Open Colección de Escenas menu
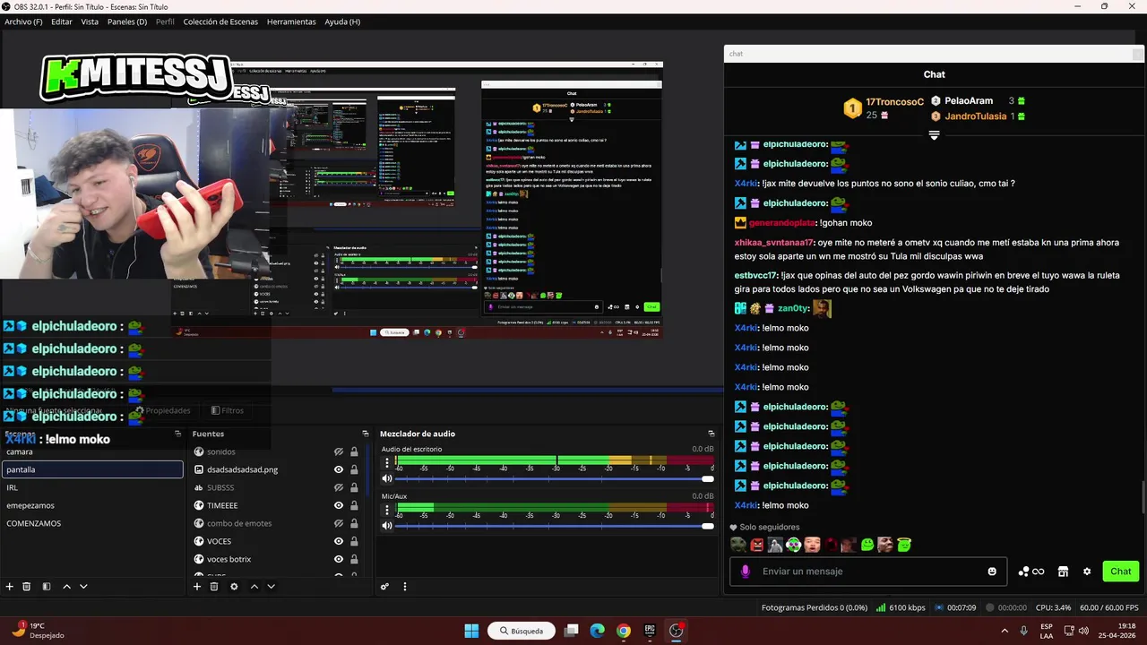 coord(220,21)
